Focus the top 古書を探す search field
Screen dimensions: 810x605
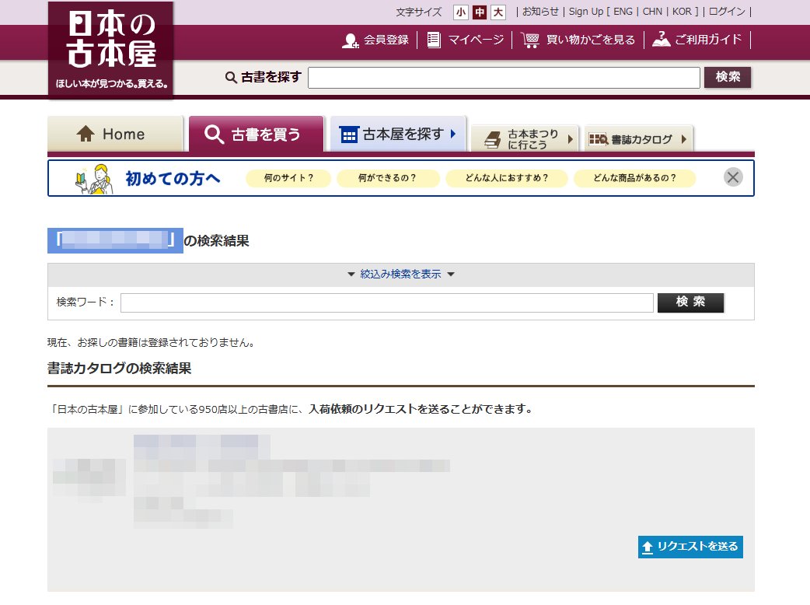pos(504,78)
